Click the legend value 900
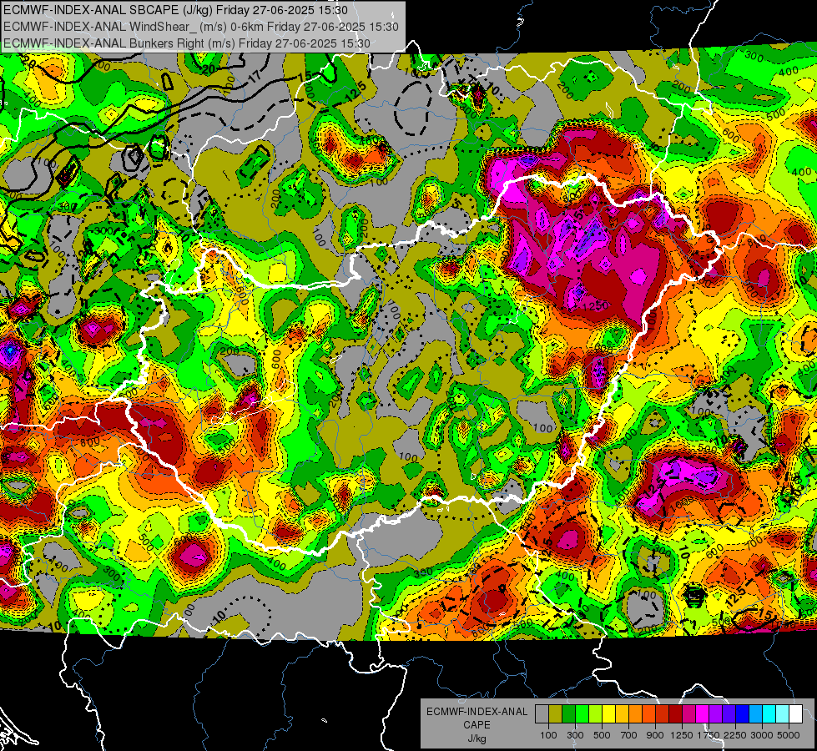Viewport: 817px width, 751px height. click(x=655, y=735)
